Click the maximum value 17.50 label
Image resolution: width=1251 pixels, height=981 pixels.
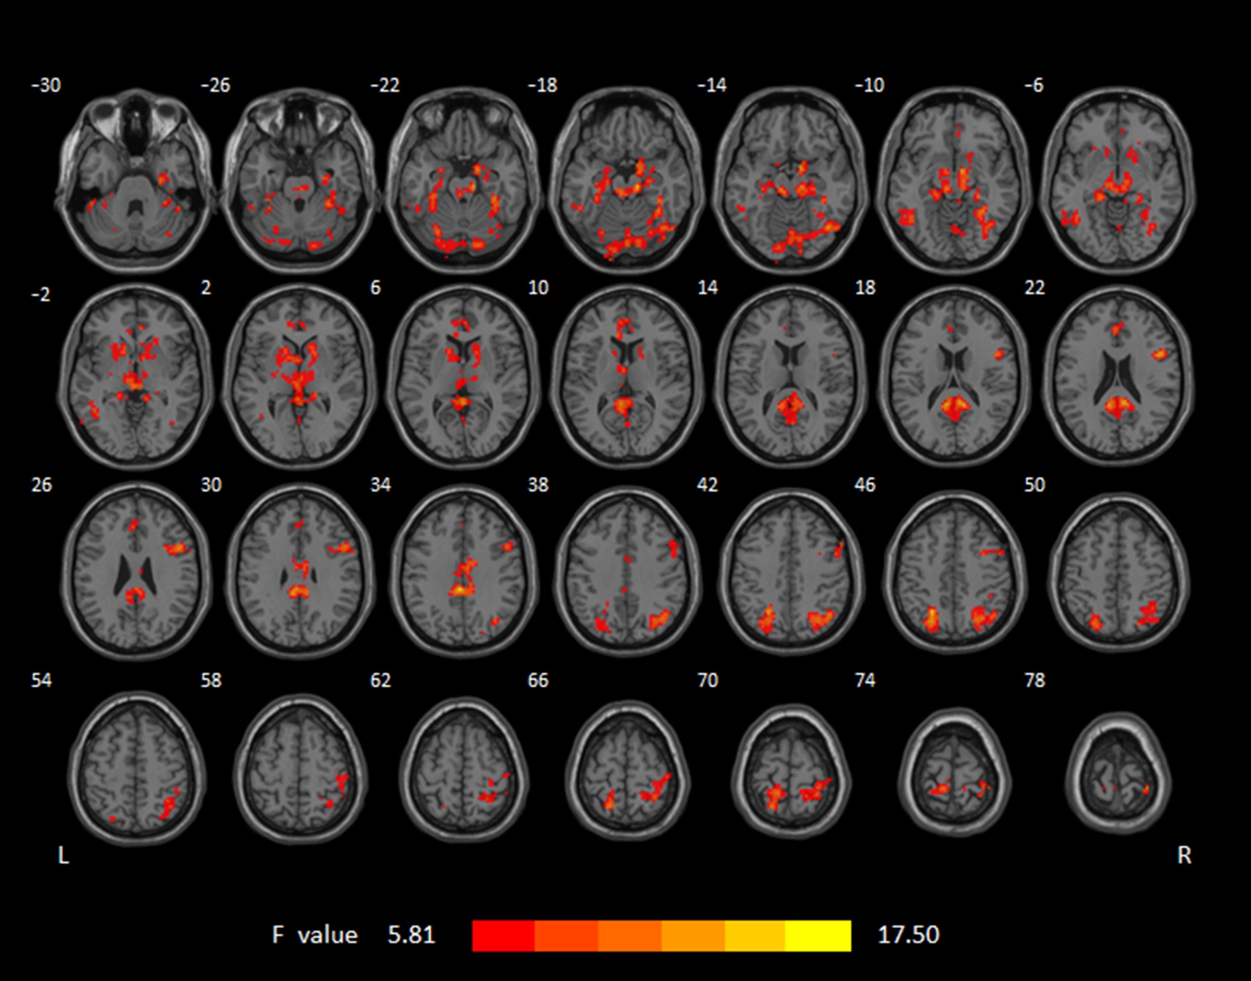[907, 935]
